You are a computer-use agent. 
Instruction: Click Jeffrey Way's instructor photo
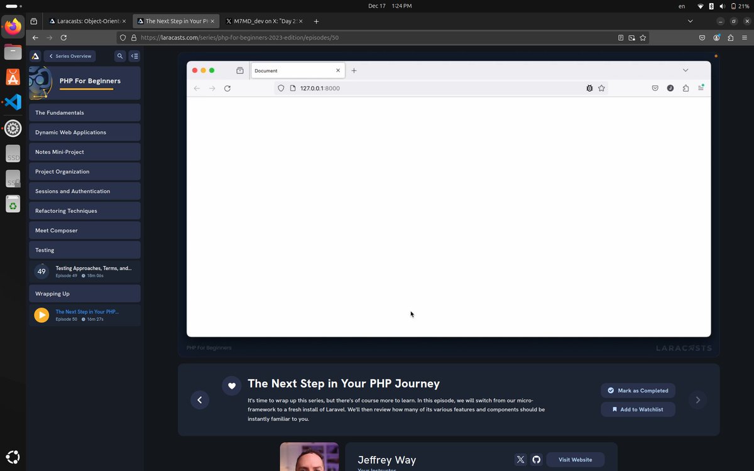click(x=309, y=457)
